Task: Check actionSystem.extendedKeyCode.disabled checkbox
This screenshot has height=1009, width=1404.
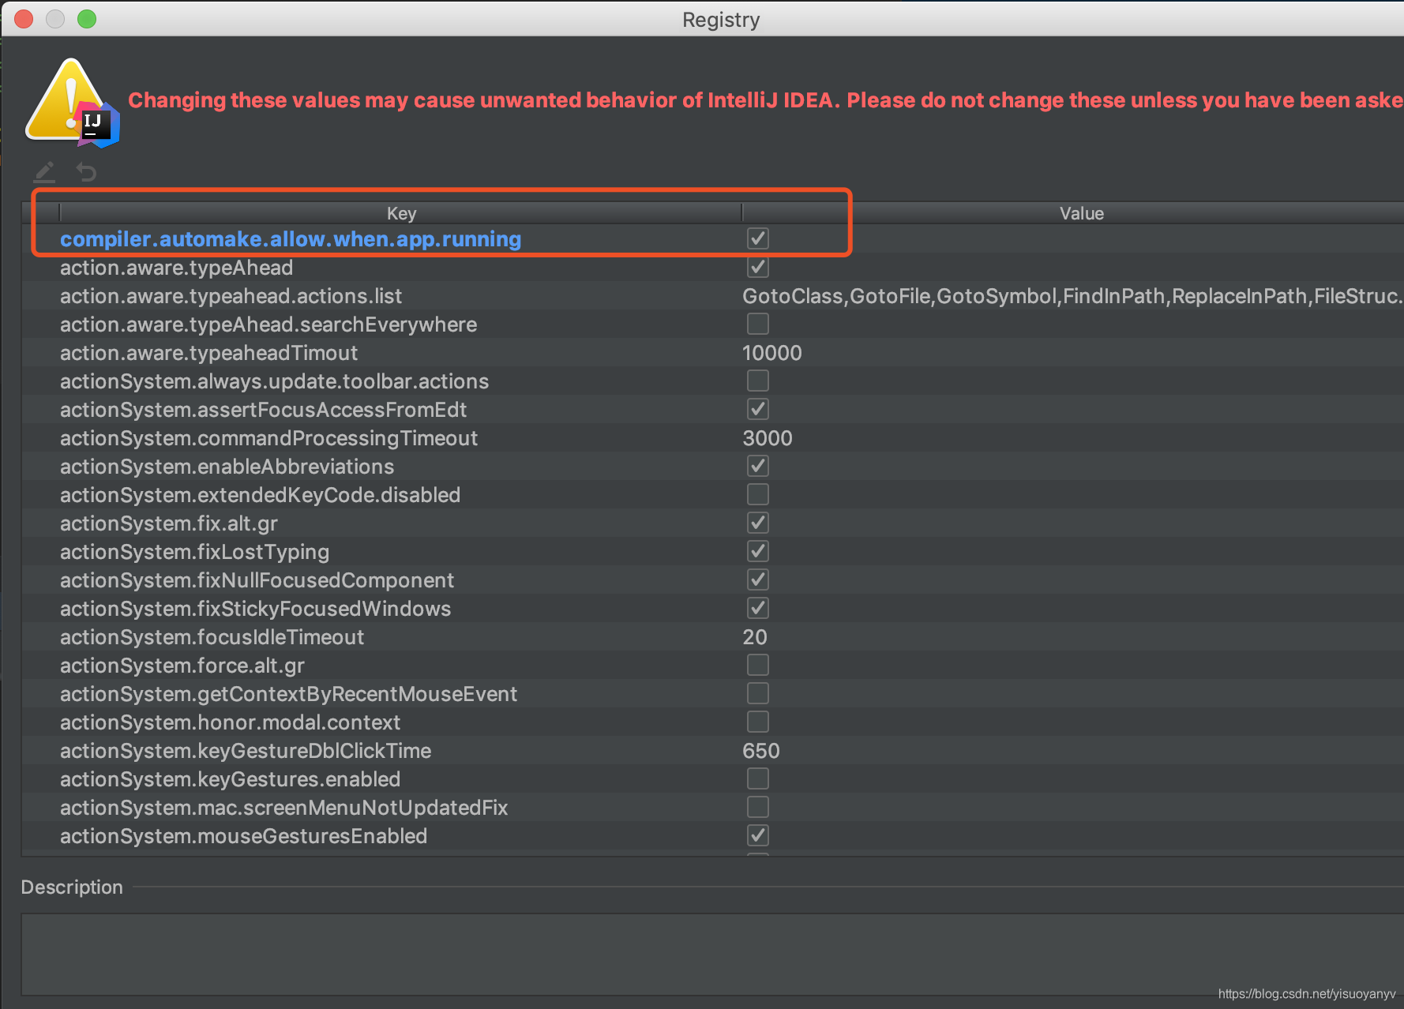Action: point(758,494)
